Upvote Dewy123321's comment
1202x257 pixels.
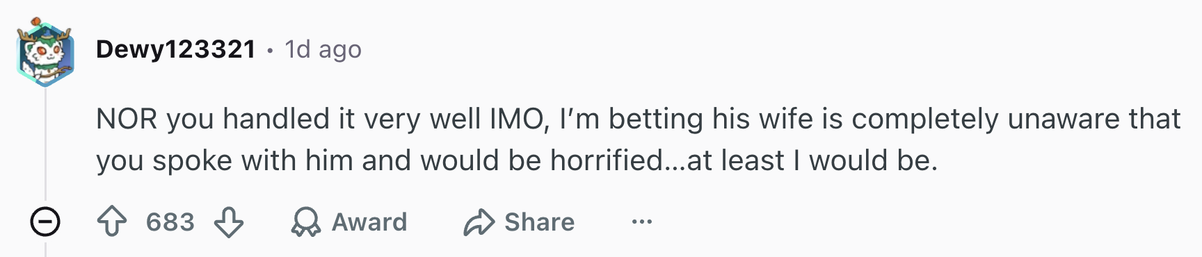[111, 222]
